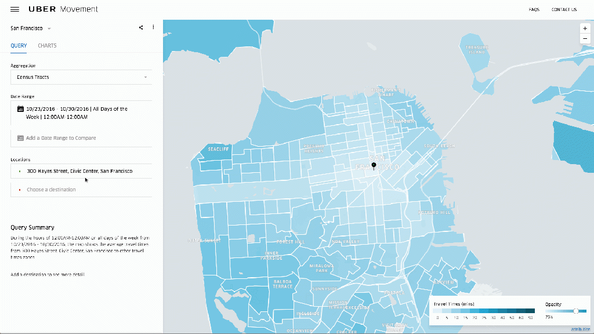Viewport: 594px width, 334px height.
Task: Zoom out on the map
Action: (x=585, y=38)
